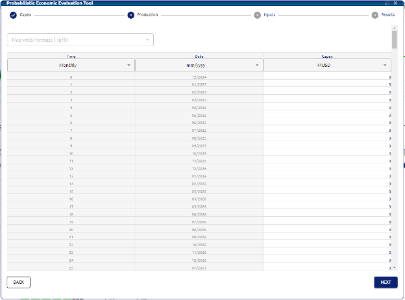Select the Capex cell for 06/2025
Image resolution: width=405 pixels, height=300 pixels.
pyautogui.click(x=327, y=123)
